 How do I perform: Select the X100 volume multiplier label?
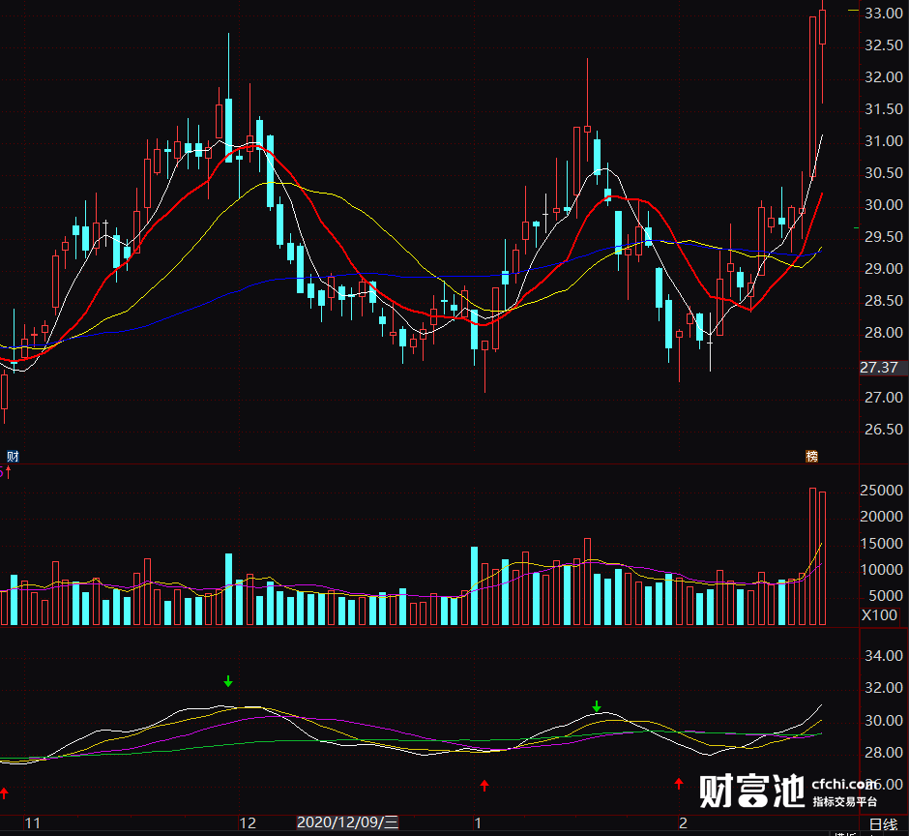[879, 615]
